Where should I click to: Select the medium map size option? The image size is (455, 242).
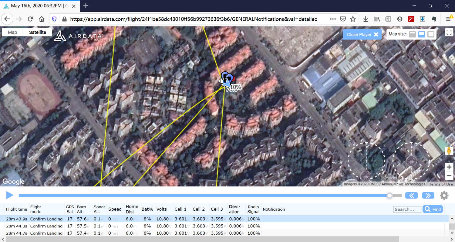pyautogui.click(x=422, y=34)
